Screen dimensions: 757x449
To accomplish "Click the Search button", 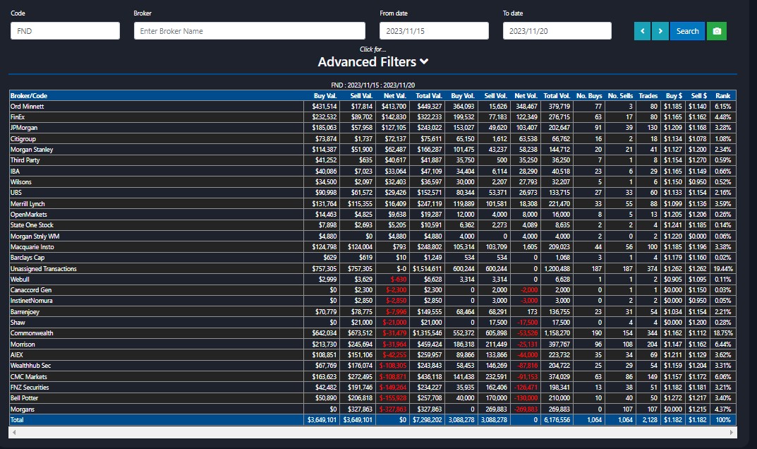I will click(687, 31).
